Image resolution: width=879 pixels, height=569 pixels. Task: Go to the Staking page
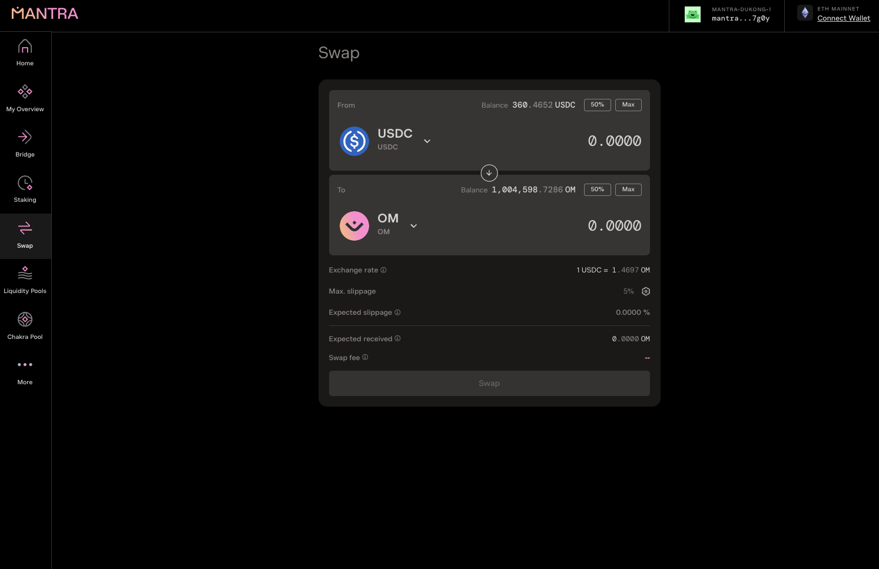[25, 189]
